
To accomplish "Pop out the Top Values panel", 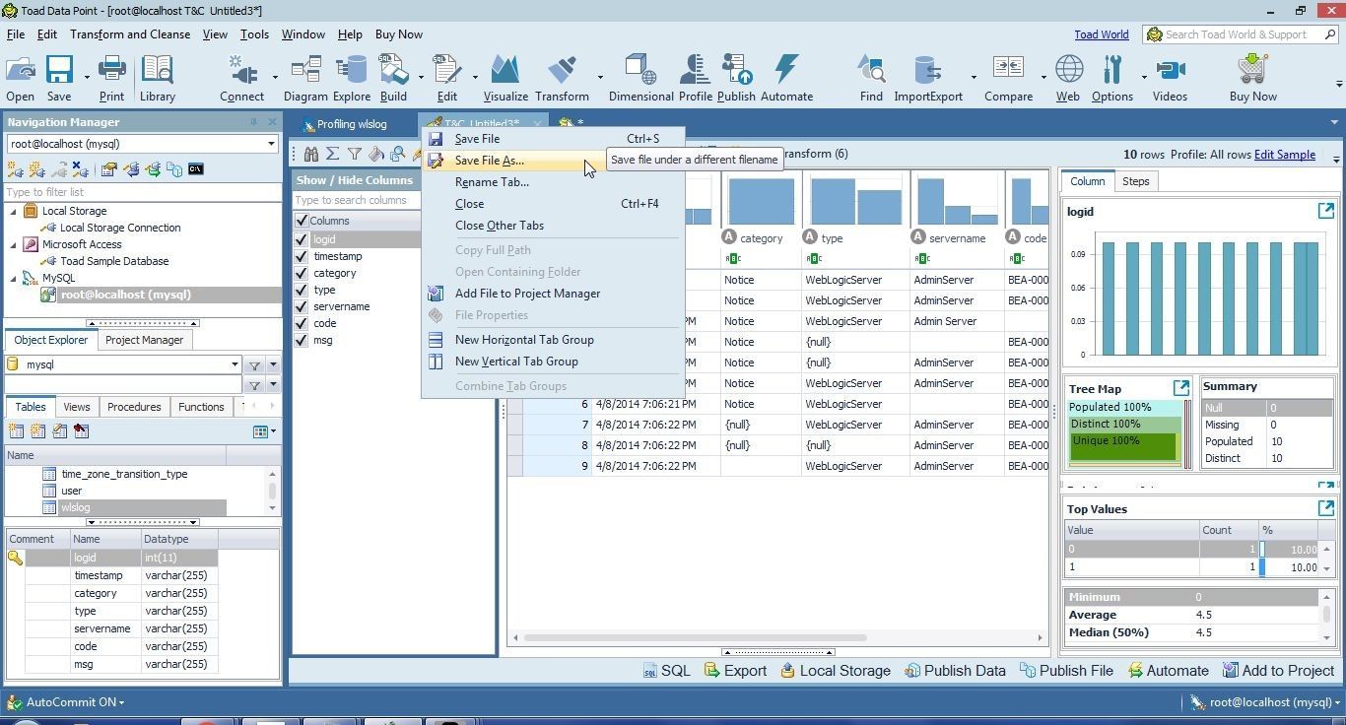I will [x=1325, y=508].
